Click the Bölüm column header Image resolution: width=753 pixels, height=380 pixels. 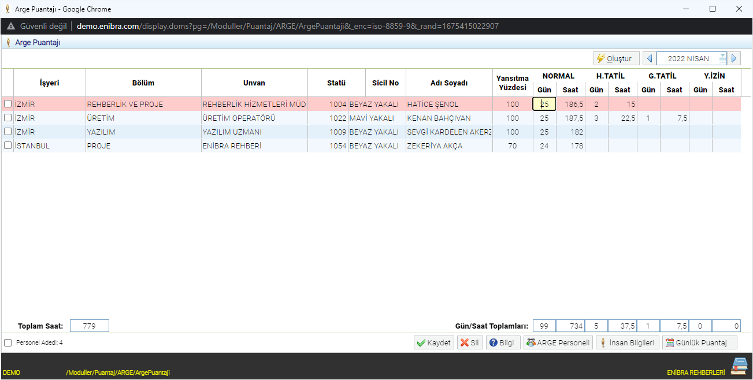coord(143,83)
